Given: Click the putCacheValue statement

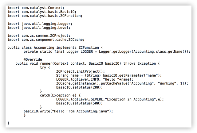Looking at the screenshot, I should [122, 84].
